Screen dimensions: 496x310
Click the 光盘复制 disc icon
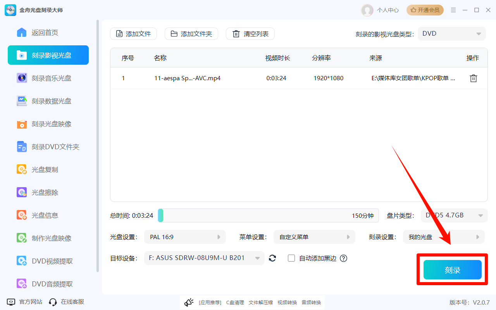pos(22,170)
